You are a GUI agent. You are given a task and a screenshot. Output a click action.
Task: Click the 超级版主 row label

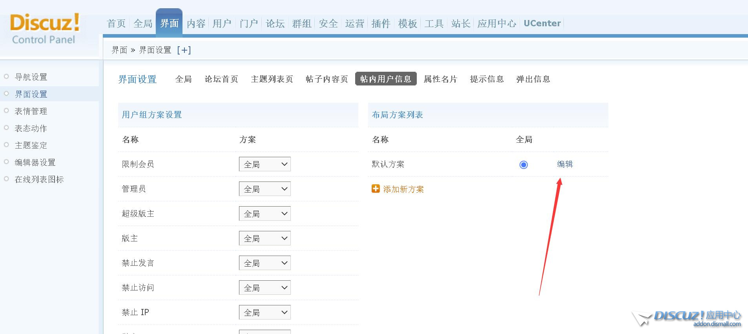138,214
